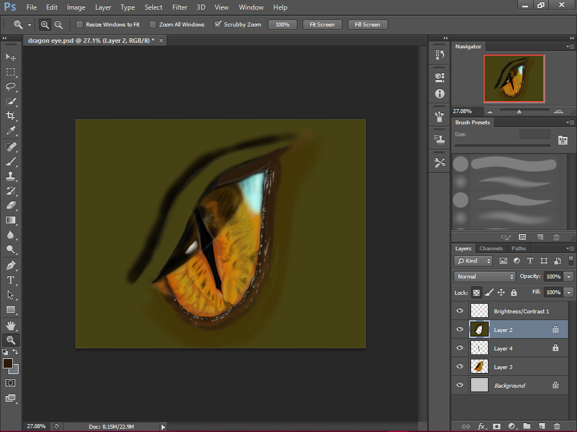Hide the Background layer
Viewport: 577px width, 432px height.
[460, 385]
